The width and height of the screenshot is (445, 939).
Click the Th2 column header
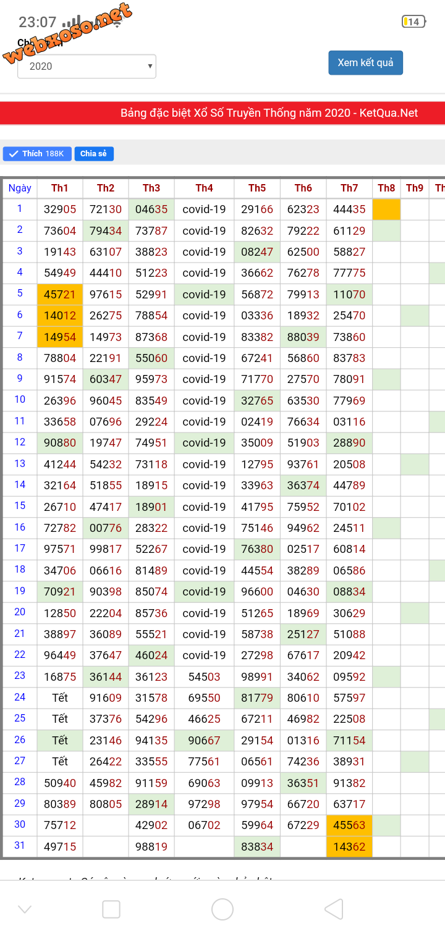tap(106, 188)
